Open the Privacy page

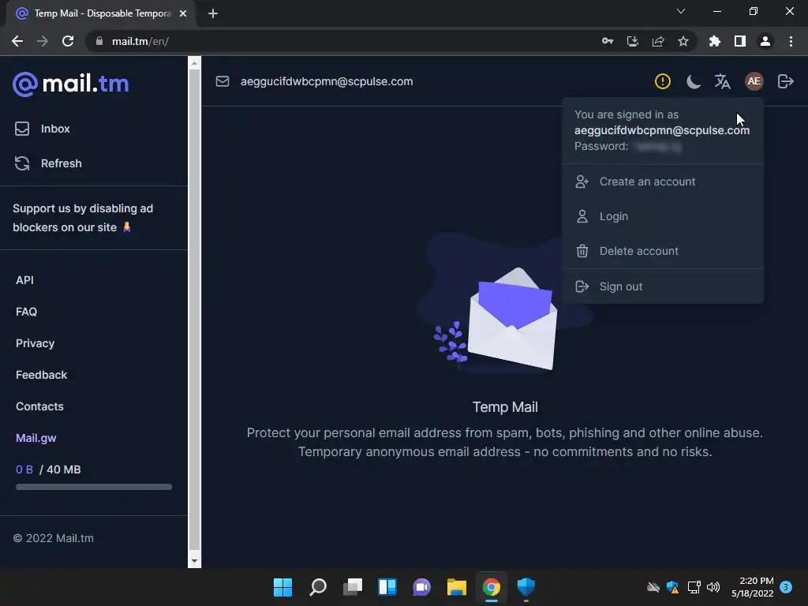(35, 343)
